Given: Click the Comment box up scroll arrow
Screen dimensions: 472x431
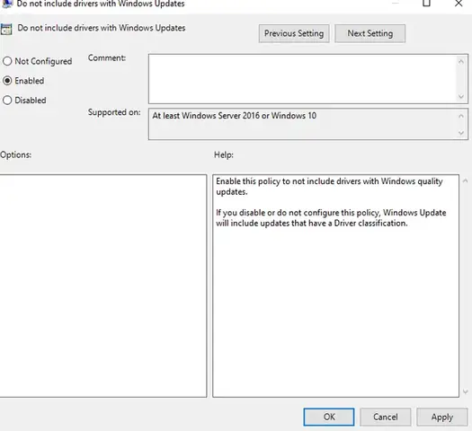Looking at the screenshot, I should point(460,62).
